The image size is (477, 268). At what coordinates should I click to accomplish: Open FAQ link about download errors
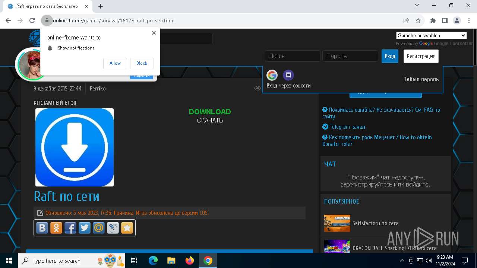(381, 113)
